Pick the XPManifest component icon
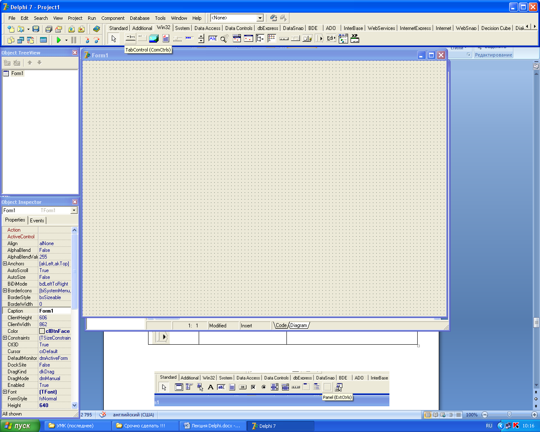The image size is (540, 432). click(355, 39)
